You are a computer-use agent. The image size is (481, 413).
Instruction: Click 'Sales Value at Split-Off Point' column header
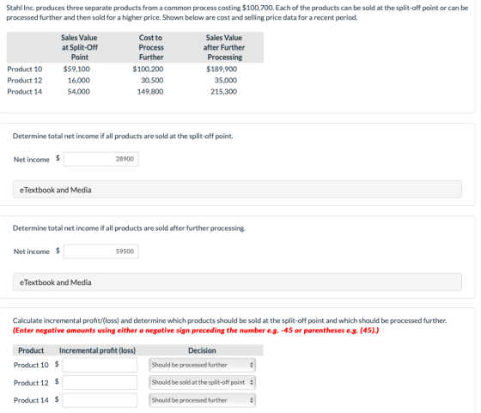point(79,47)
